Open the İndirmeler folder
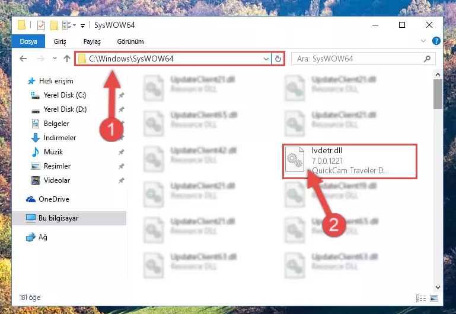The height and width of the screenshot is (314, 456). tap(60, 138)
